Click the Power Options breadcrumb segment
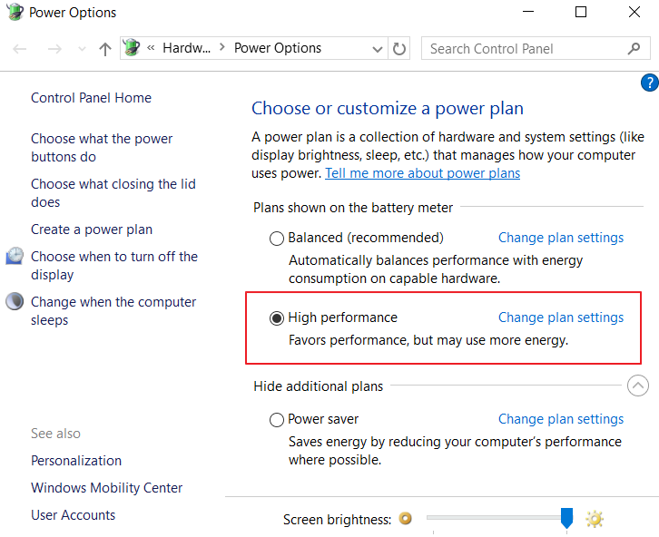Image resolution: width=659 pixels, height=537 pixels. click(278, 48)
